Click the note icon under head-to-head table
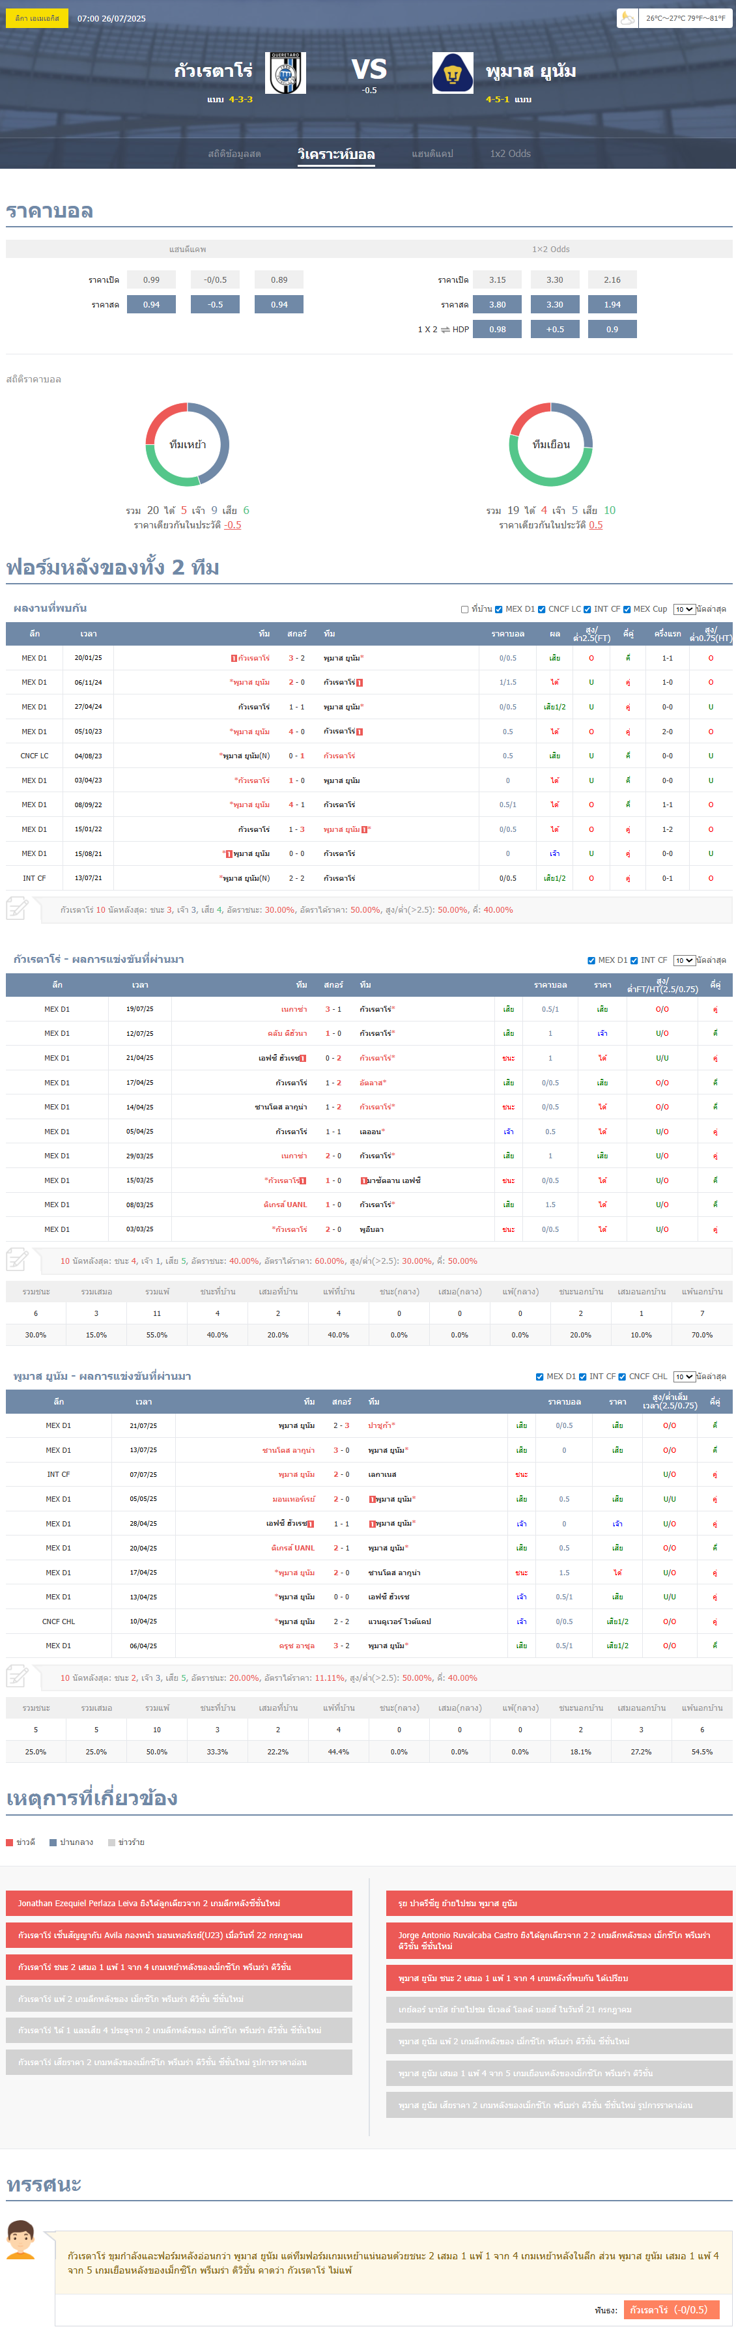This screenshot has height=2329, width=736. [x=17, y=907]
